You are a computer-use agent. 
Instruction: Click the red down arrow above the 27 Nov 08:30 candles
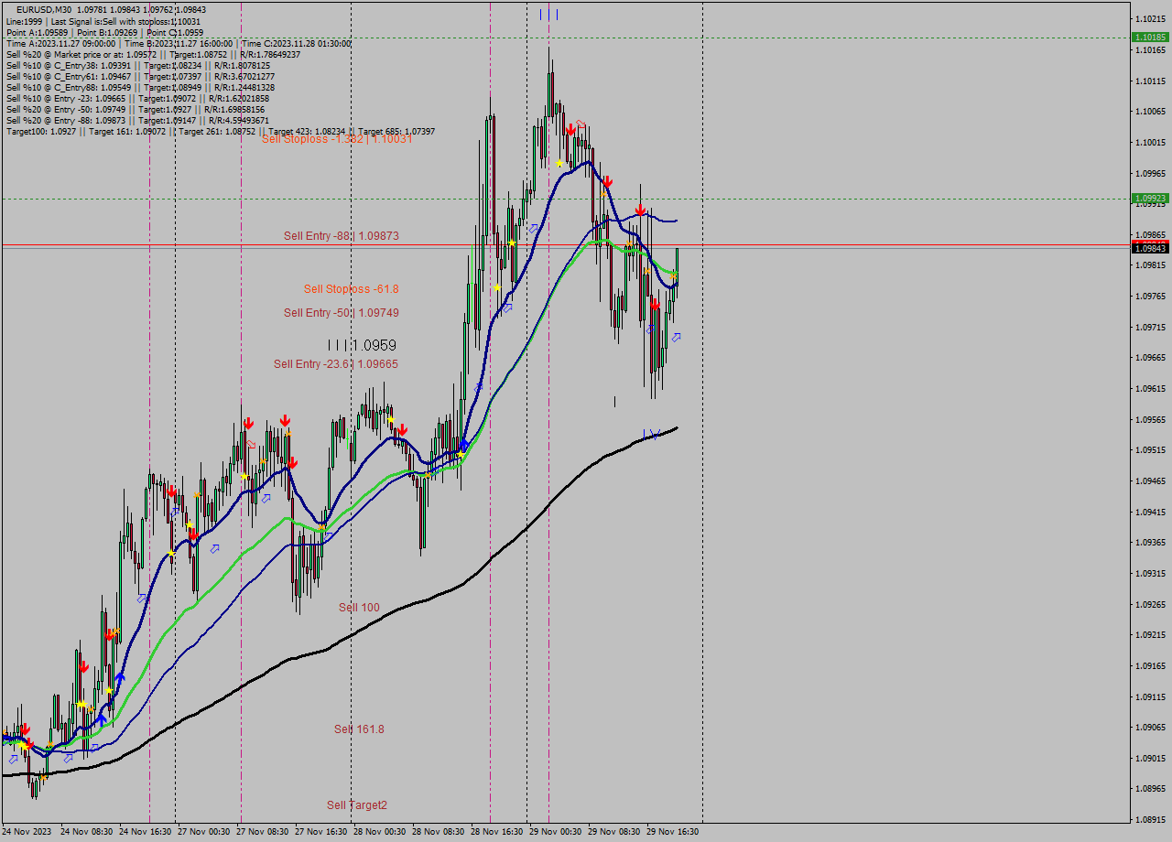[x=249, y=422]
